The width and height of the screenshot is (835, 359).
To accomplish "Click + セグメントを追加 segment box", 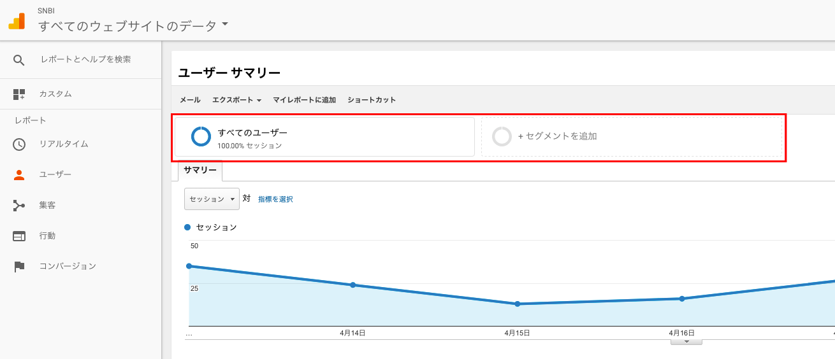I will click(x=632, y=136).
